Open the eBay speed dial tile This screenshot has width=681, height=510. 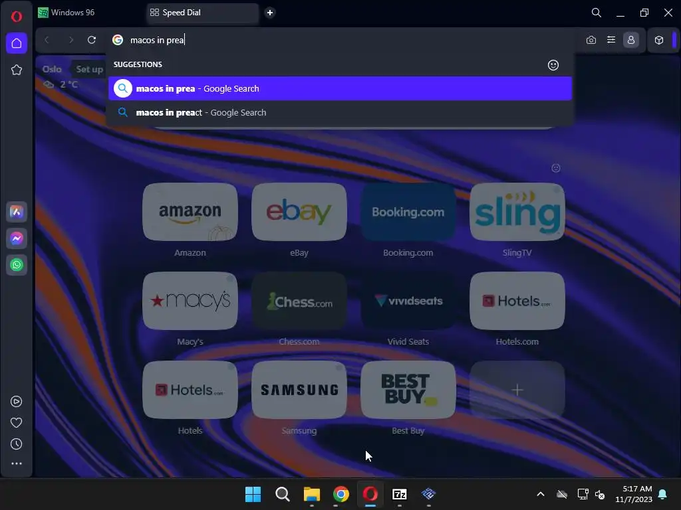click(x=299, y=212)
